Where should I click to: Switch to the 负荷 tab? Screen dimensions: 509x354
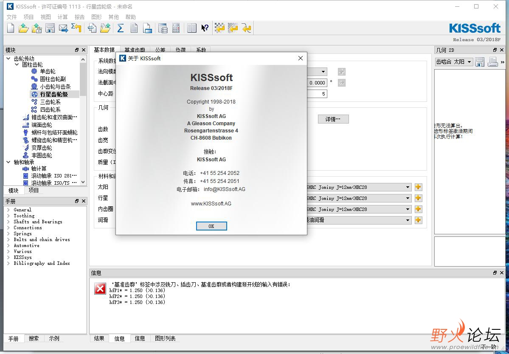point(180,50)
